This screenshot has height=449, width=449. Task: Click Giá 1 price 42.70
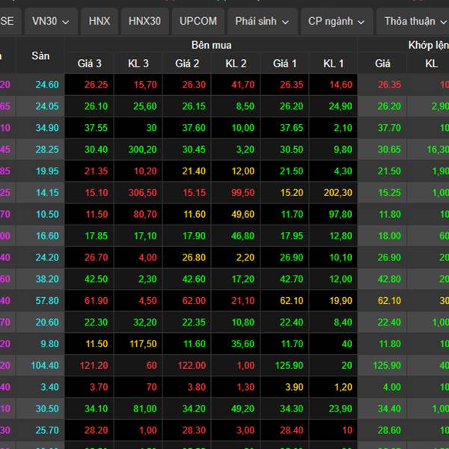click(x=292, y=279)
